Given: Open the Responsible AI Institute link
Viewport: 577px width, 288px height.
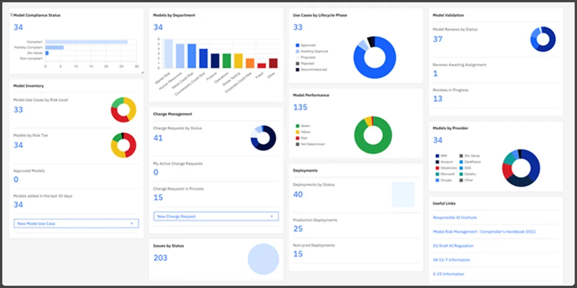Looking at the screenshot, I should tap(455, 217).
